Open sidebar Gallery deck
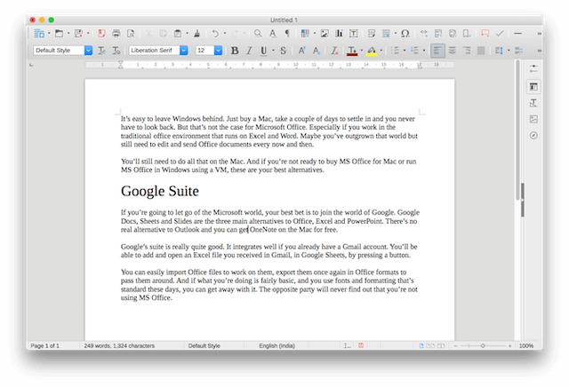The width and height of the screenshot is (569, 387). click(x=533, y=119)
